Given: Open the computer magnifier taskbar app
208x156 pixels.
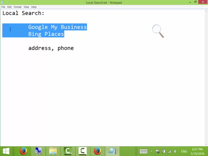Looking at the screenshot, I should [x=38, y=151].
